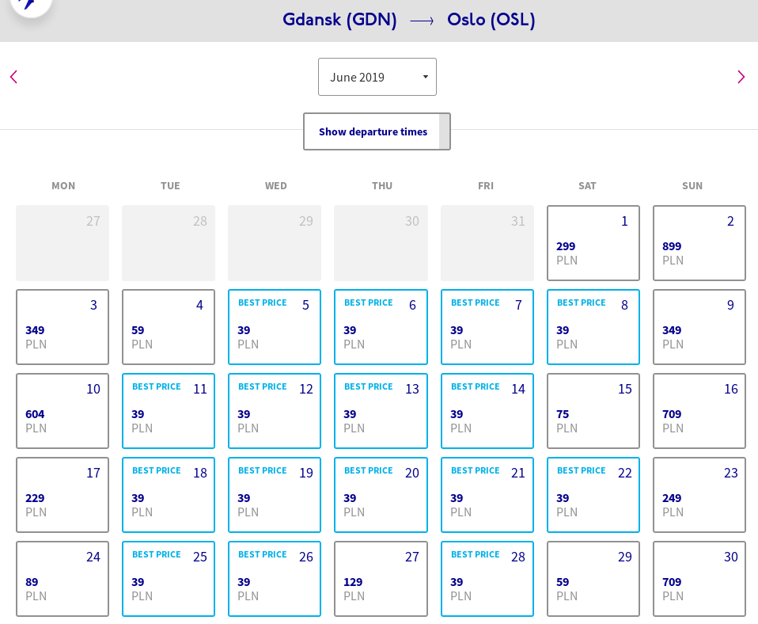Pick June 30 at 709 PLN

point(699,579)
